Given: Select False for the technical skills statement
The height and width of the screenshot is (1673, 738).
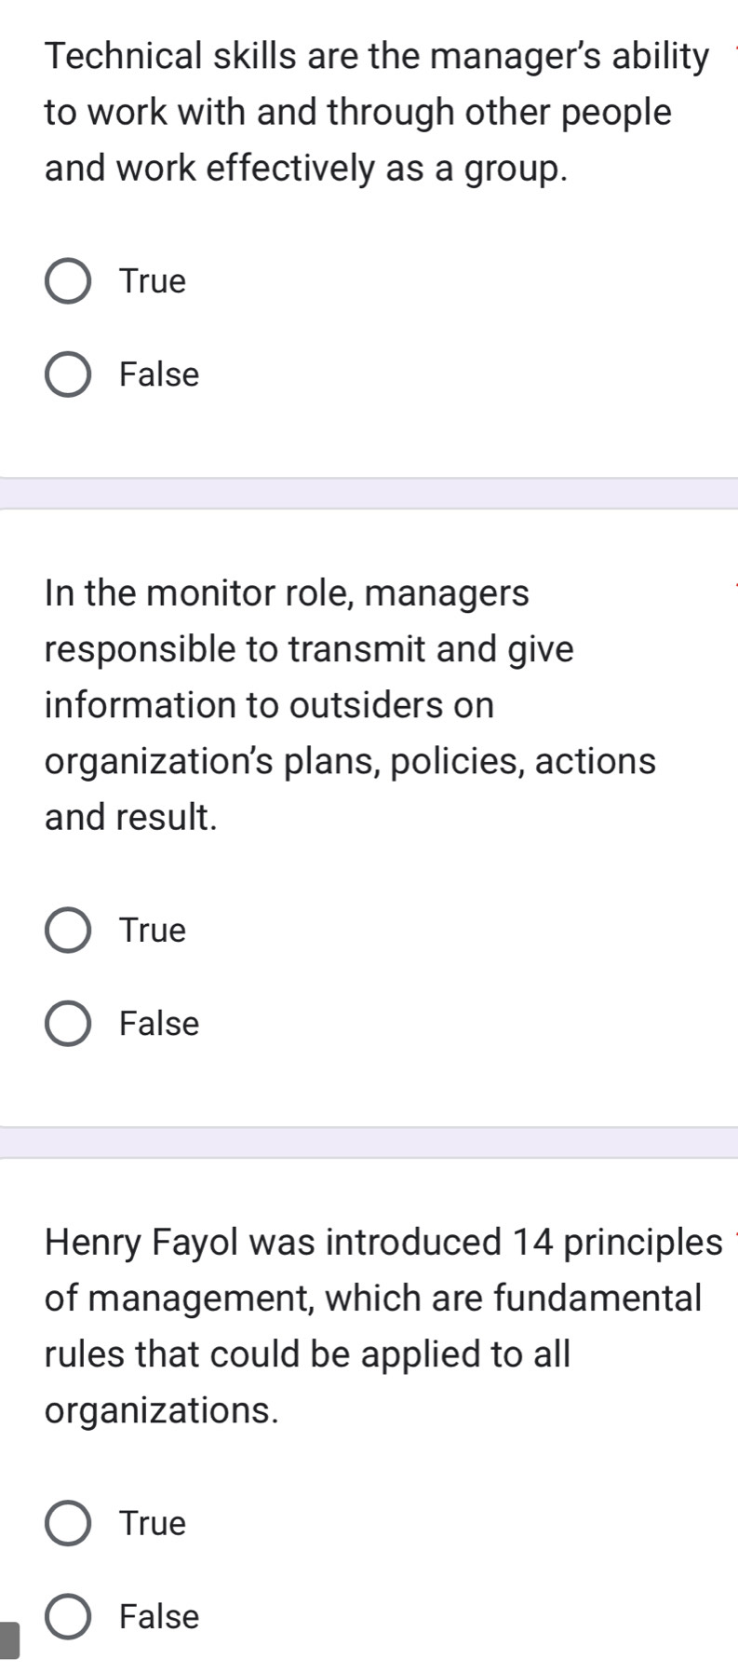Looking at the screenshot, I should (65, 375).
